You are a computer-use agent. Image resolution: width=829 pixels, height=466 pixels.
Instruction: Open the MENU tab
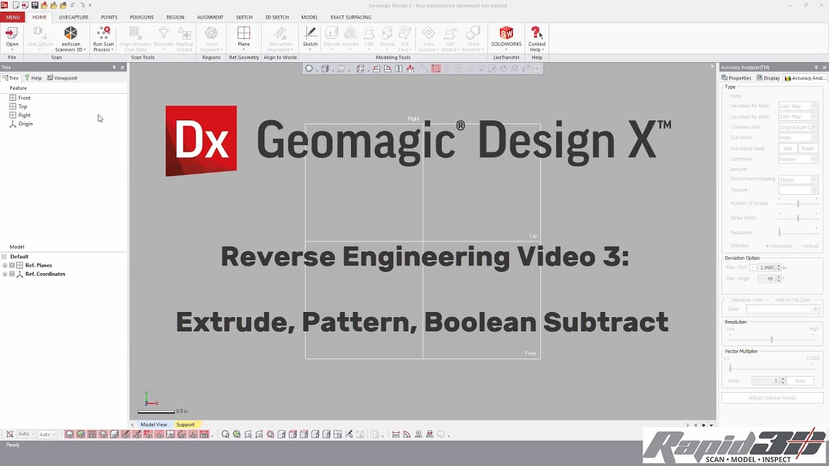point(13,17)
